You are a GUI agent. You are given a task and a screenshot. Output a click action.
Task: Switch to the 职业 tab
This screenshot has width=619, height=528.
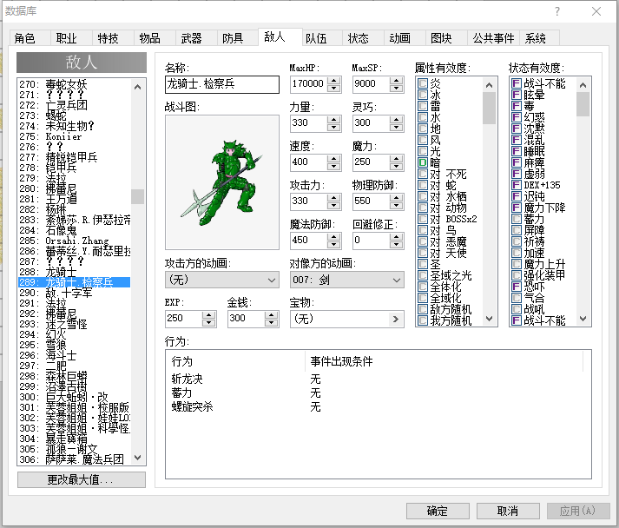click(x=70, y=38)
